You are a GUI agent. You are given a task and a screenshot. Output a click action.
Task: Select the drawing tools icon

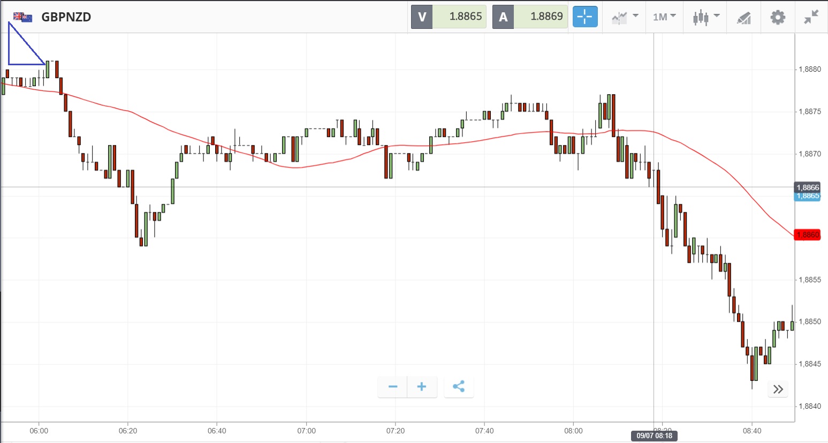click(x=744, y=18)
